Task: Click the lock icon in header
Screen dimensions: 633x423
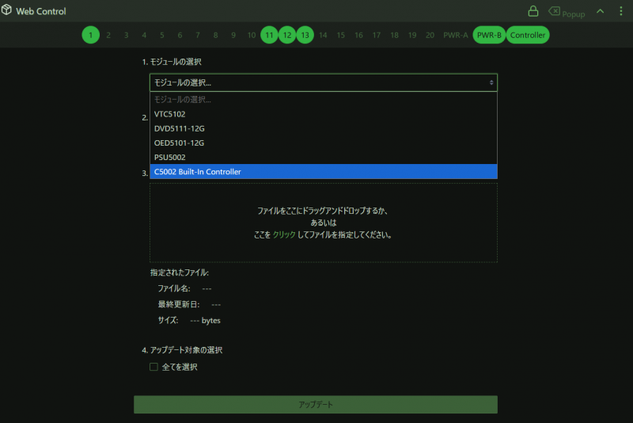Action: [x=533, y=12]
